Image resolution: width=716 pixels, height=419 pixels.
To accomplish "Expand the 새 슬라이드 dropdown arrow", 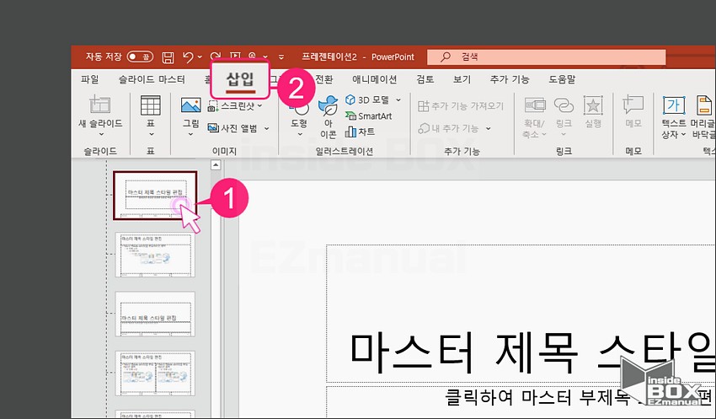I will [101, 134].
